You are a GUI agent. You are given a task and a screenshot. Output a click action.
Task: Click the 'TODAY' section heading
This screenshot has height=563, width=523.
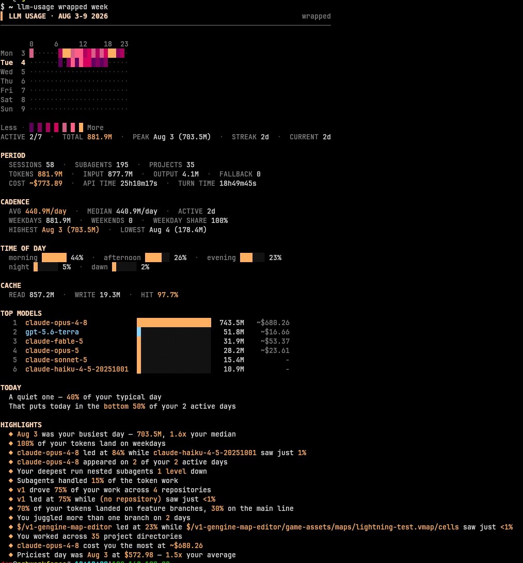(11, 388)
